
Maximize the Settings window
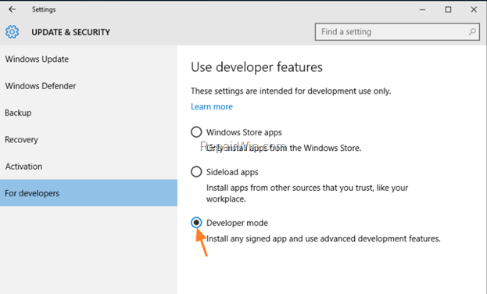448,9
